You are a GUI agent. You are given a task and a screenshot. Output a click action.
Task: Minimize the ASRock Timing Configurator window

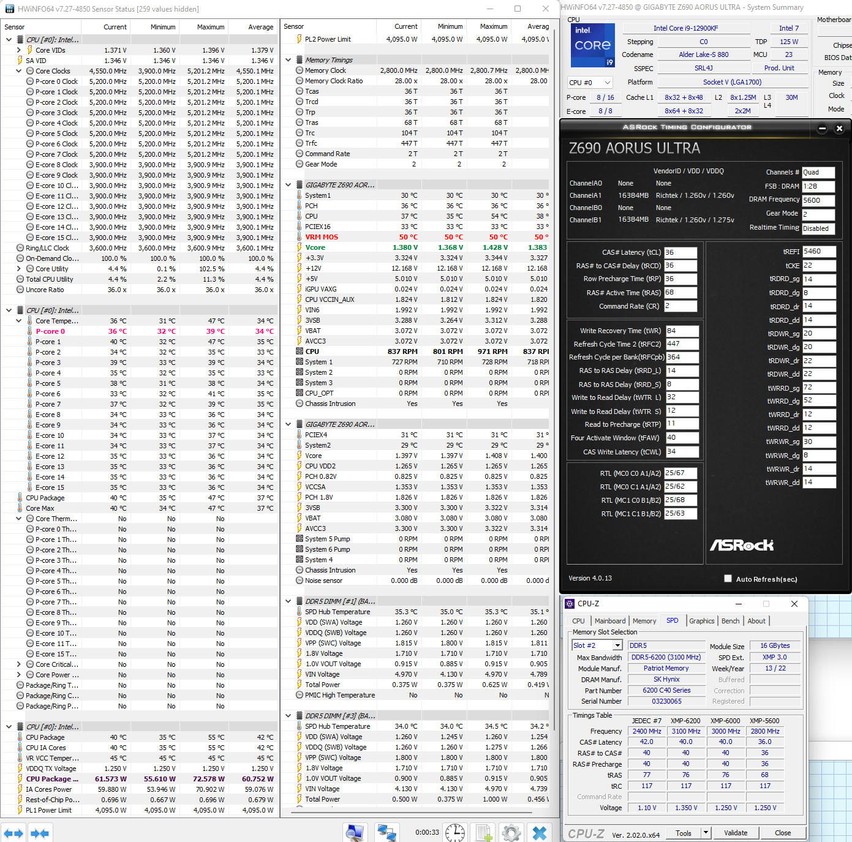[x=823, y=128]
